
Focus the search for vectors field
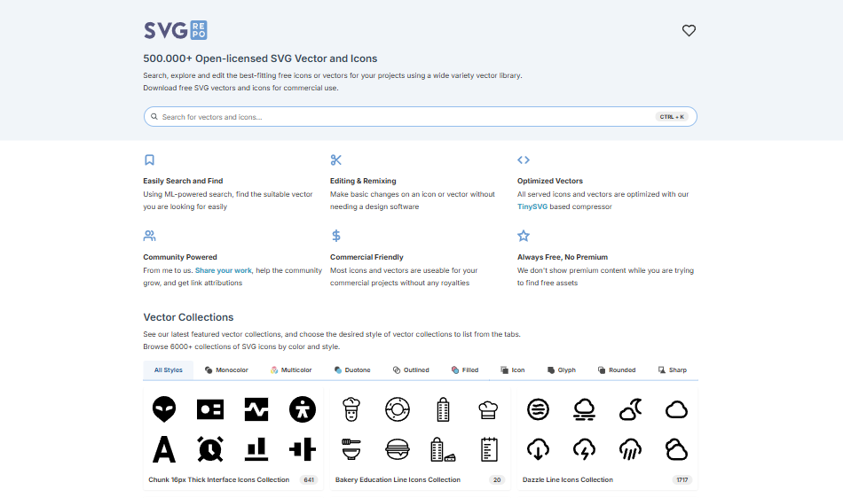420,116
